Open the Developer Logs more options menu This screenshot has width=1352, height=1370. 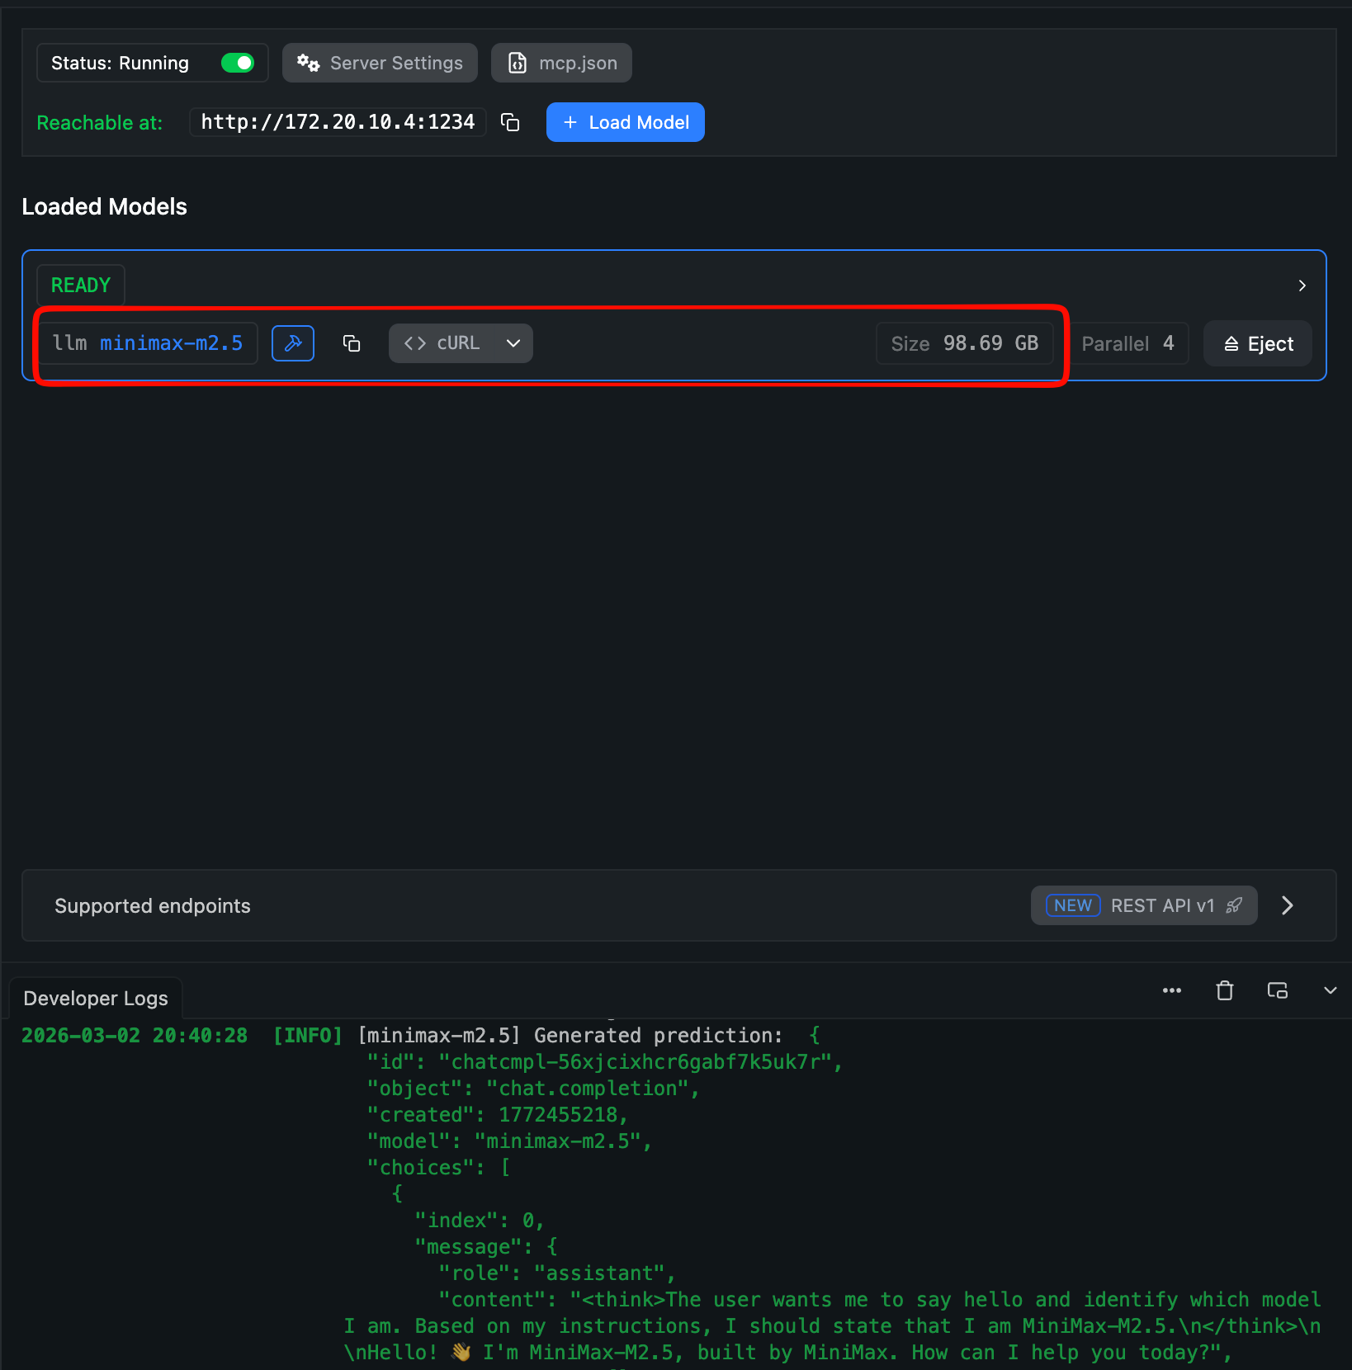[x=1171, y=990]
